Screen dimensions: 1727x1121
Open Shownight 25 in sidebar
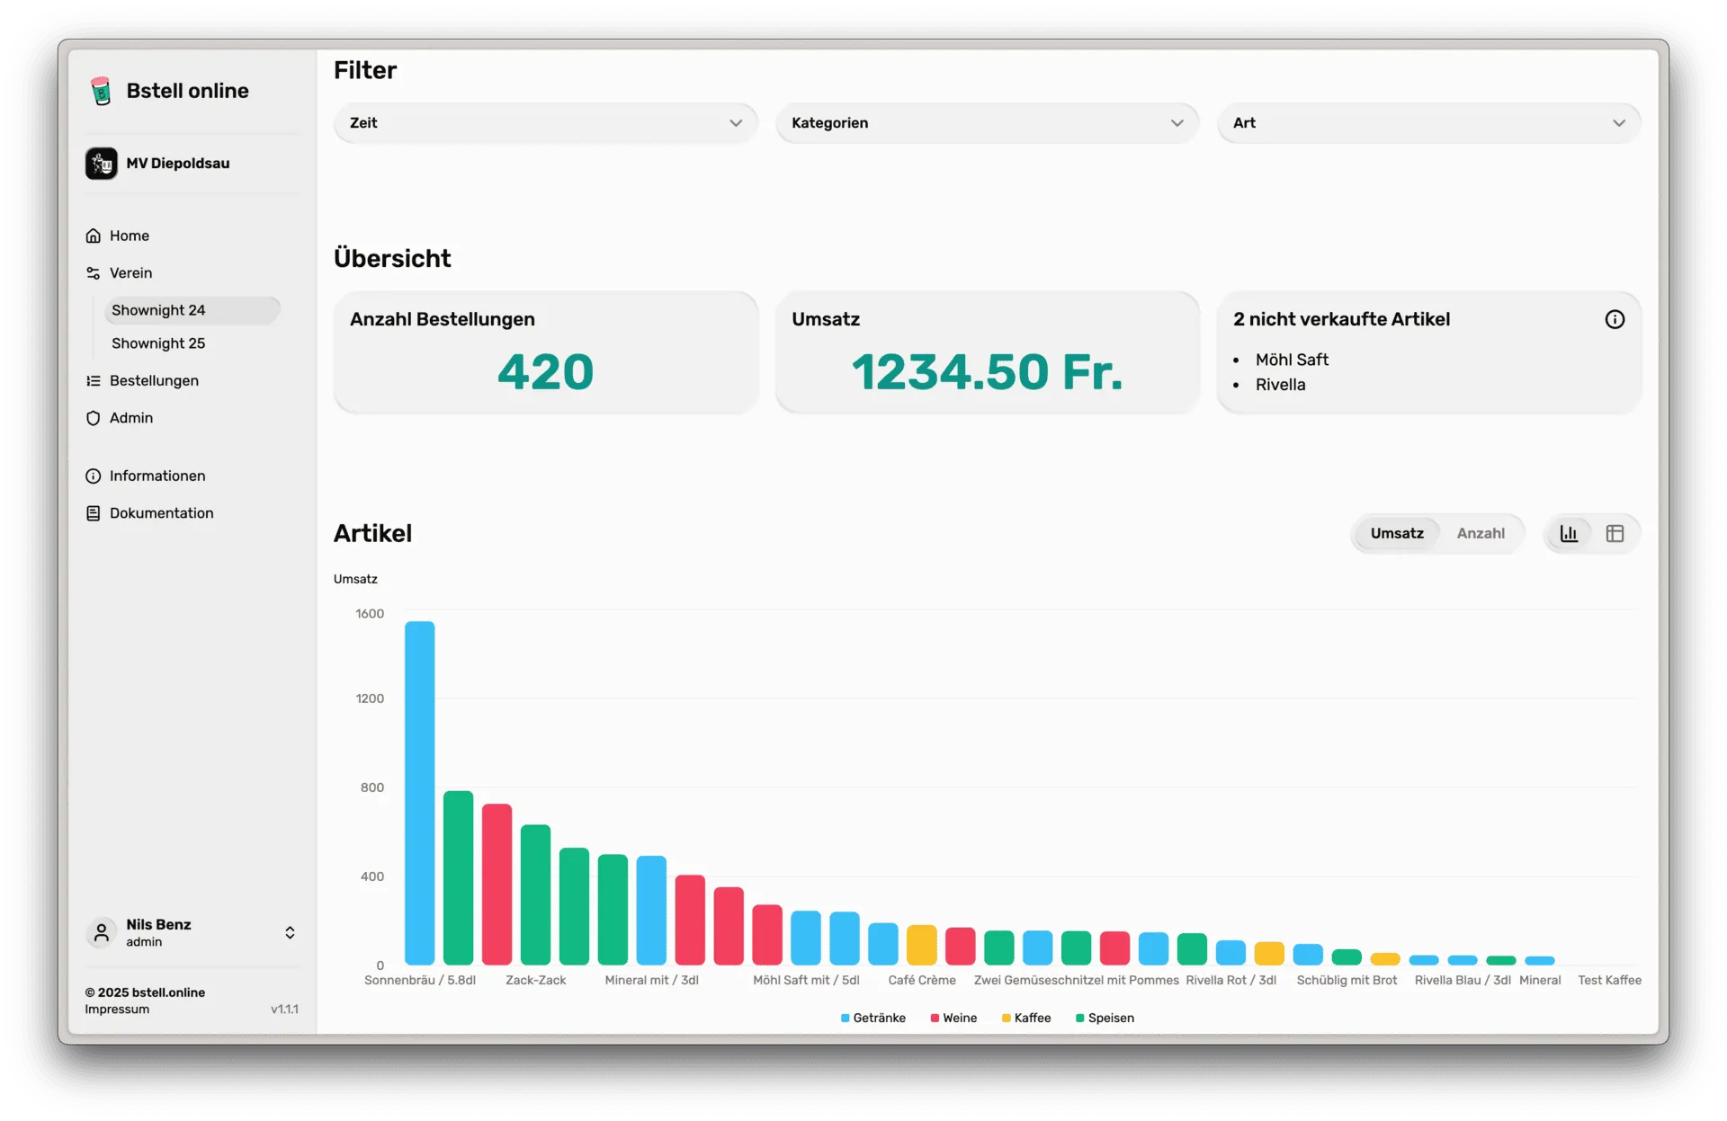158,343
